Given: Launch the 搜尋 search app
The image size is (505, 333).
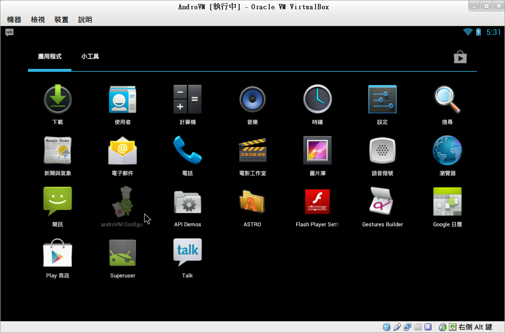Looking at the screenshot, I should click(447, 105).
